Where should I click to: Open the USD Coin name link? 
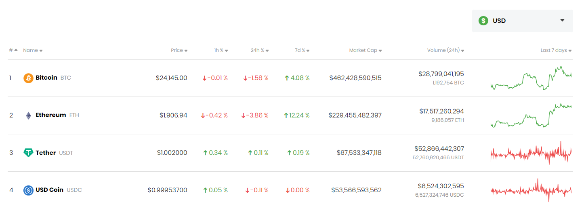[50, 190]
